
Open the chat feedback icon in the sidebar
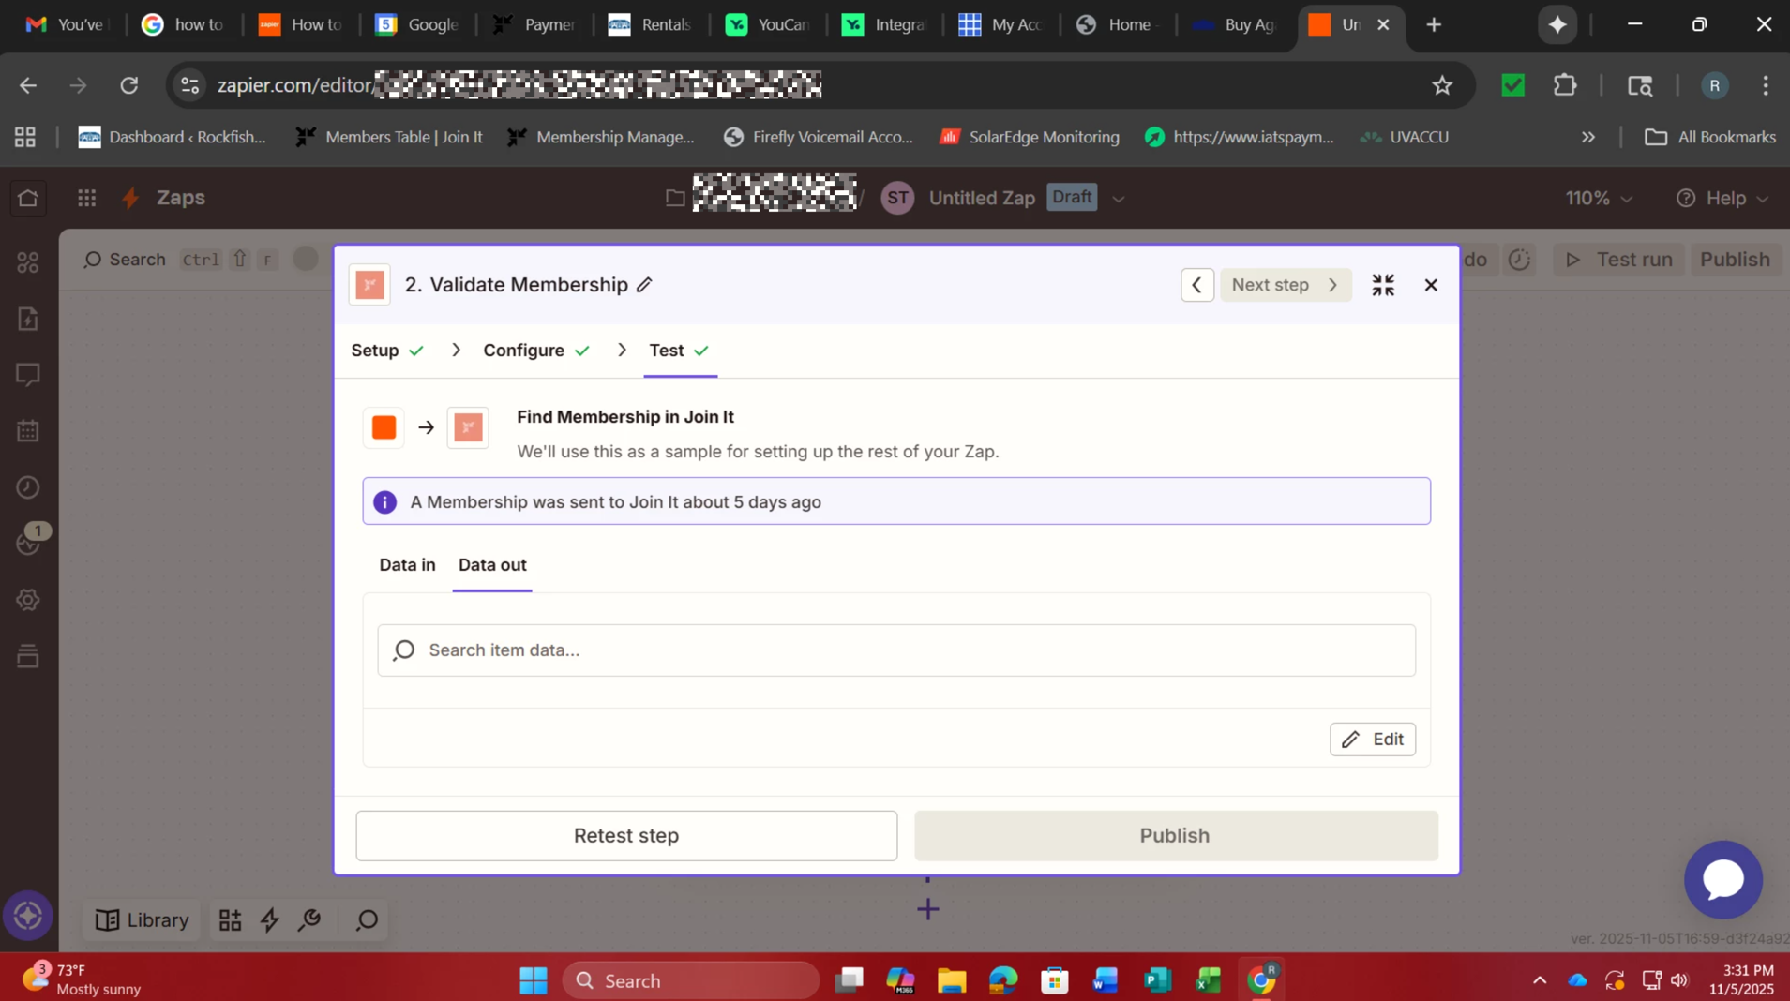click(27, 374)
